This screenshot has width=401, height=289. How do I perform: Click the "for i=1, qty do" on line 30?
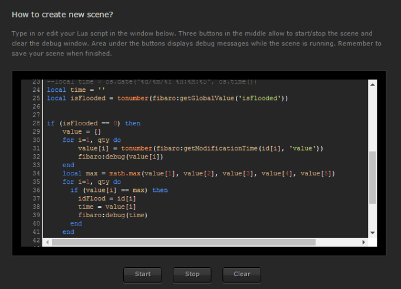pos(92,140)
